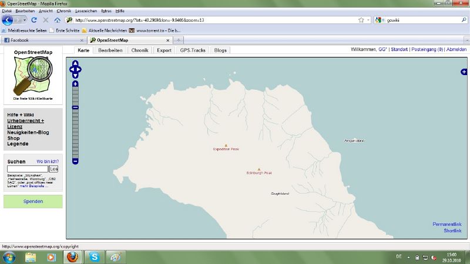The image size is (470, 264).
Task: Go forward with the Firefox forward arrow
Action: (x=18, y=20)
